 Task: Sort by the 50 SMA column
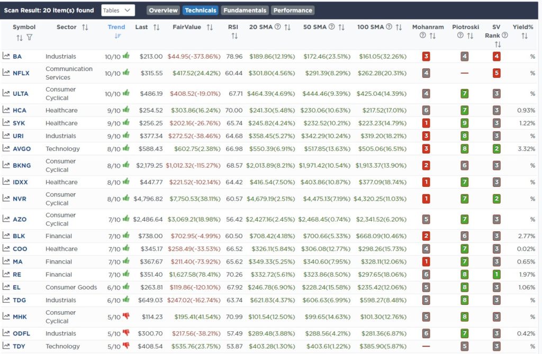click(x=341, y=28)
